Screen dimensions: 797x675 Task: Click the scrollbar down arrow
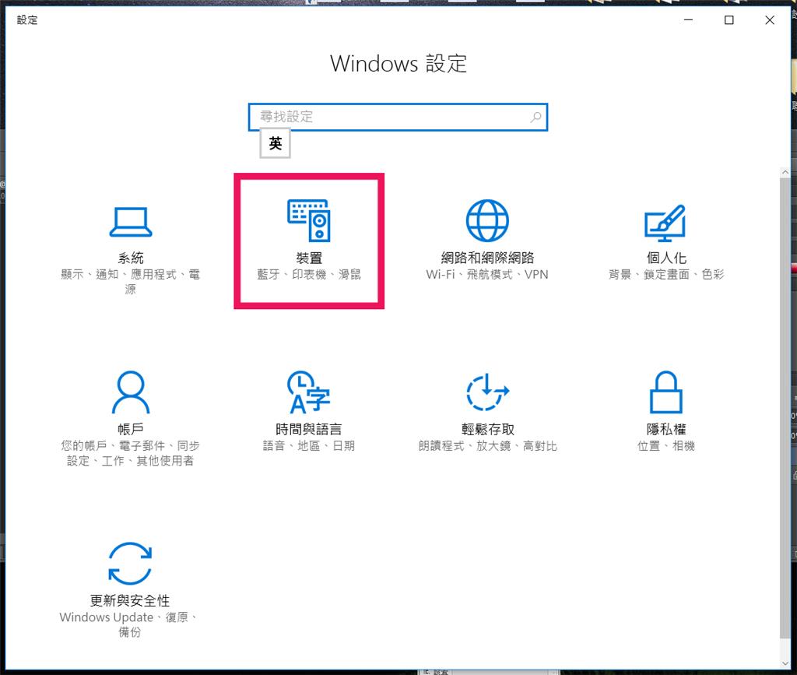click(x=785, y=663)
